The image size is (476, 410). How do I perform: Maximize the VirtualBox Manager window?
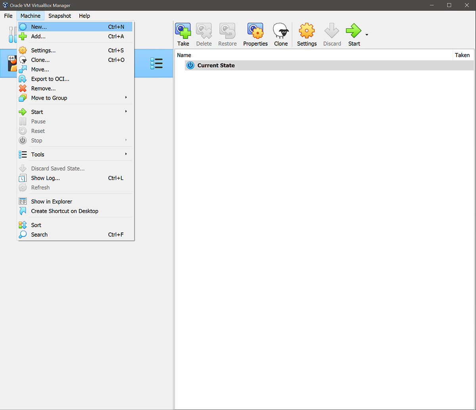pyautogui.click(x=449, y=5)
